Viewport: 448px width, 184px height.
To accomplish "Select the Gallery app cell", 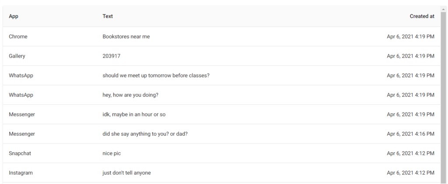I will [17, 56].
